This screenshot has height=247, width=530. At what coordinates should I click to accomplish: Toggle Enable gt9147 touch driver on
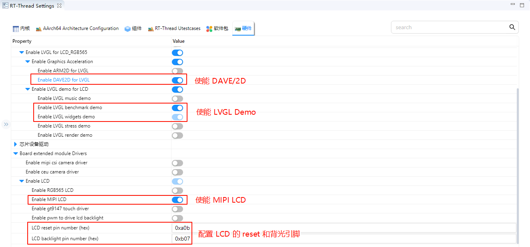coord(177,209)
